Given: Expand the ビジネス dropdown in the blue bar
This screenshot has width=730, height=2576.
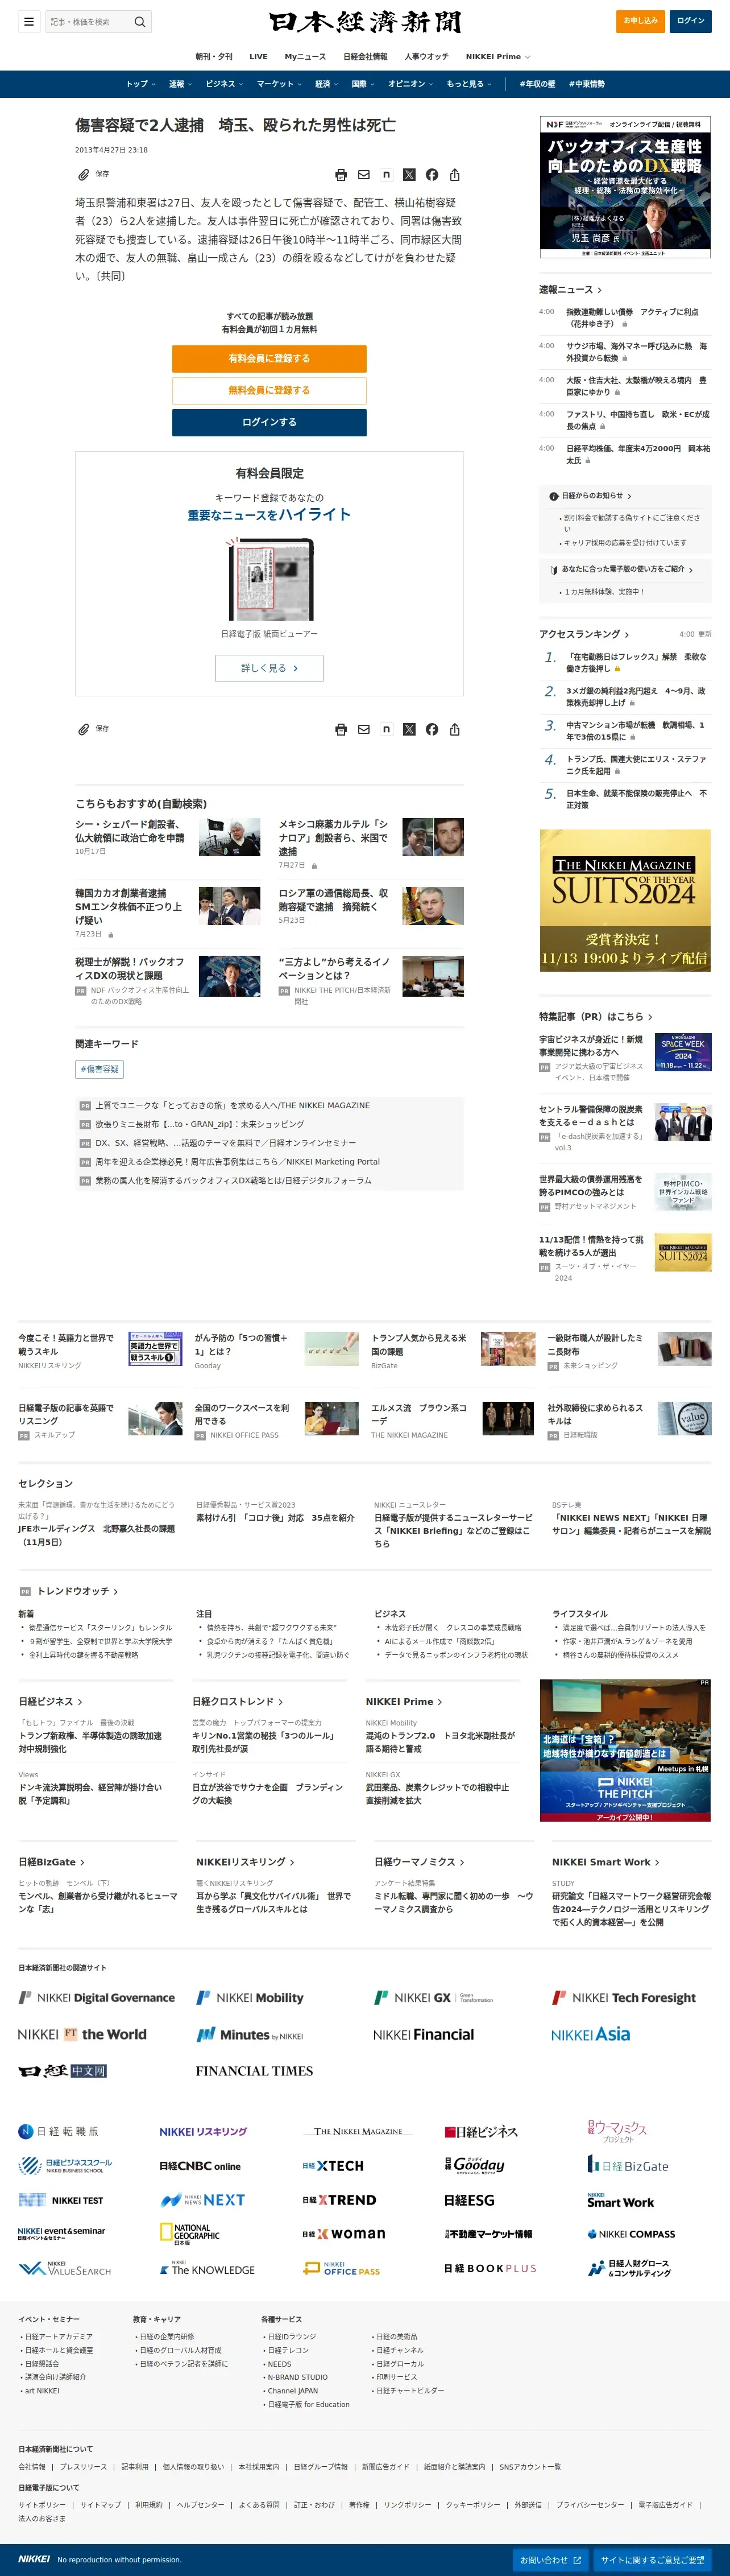Looking at the screenshot, I should [x=224, y=84].
